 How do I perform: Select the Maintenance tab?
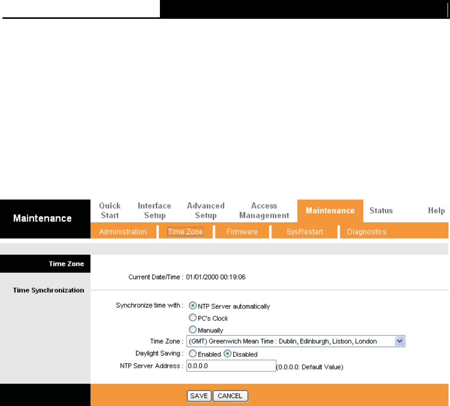click(x=330, y=211)
